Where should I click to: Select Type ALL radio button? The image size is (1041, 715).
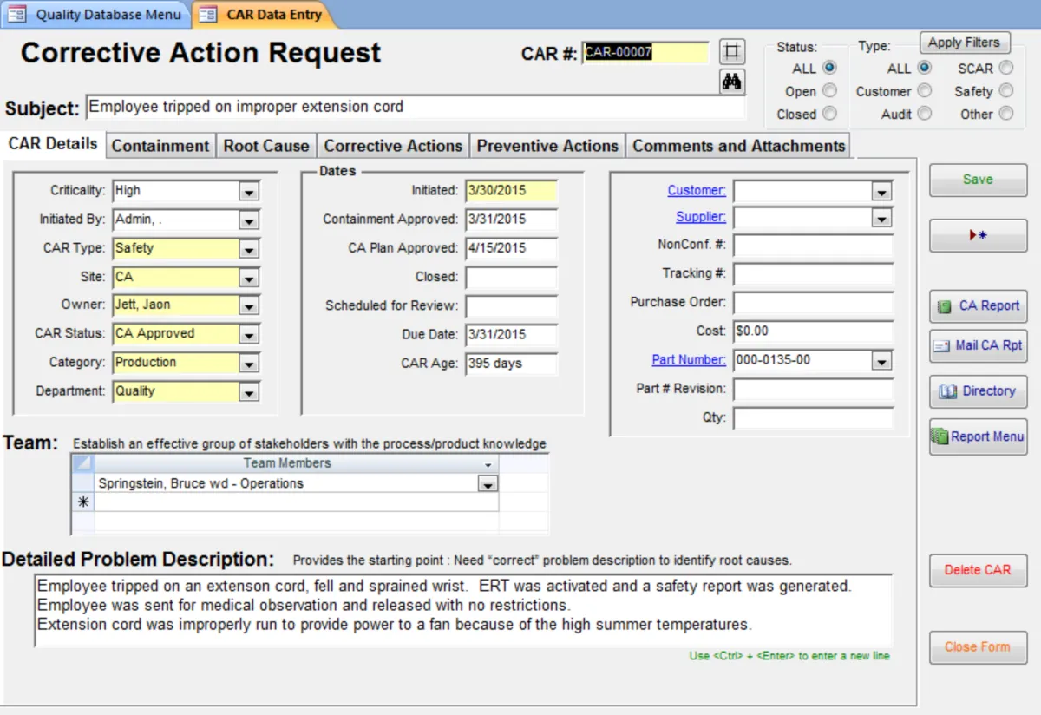tap(924, 68)
